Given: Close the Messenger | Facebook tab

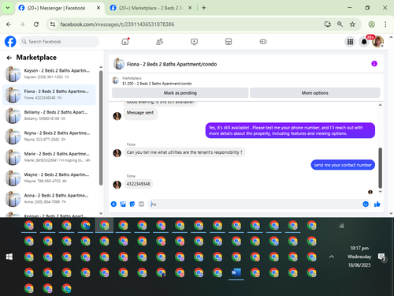Looking at the screenshot, I should [98, 8].
